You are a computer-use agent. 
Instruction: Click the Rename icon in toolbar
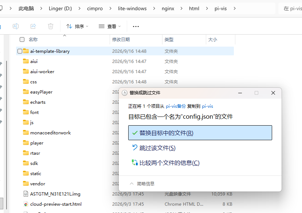(16, 26)
